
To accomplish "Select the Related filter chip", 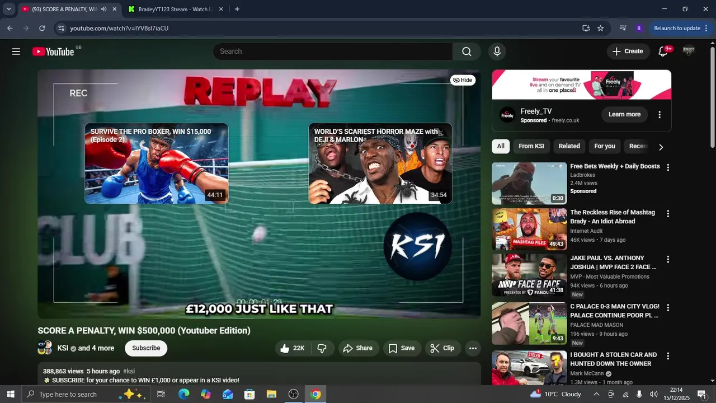I will pos(569,146).
